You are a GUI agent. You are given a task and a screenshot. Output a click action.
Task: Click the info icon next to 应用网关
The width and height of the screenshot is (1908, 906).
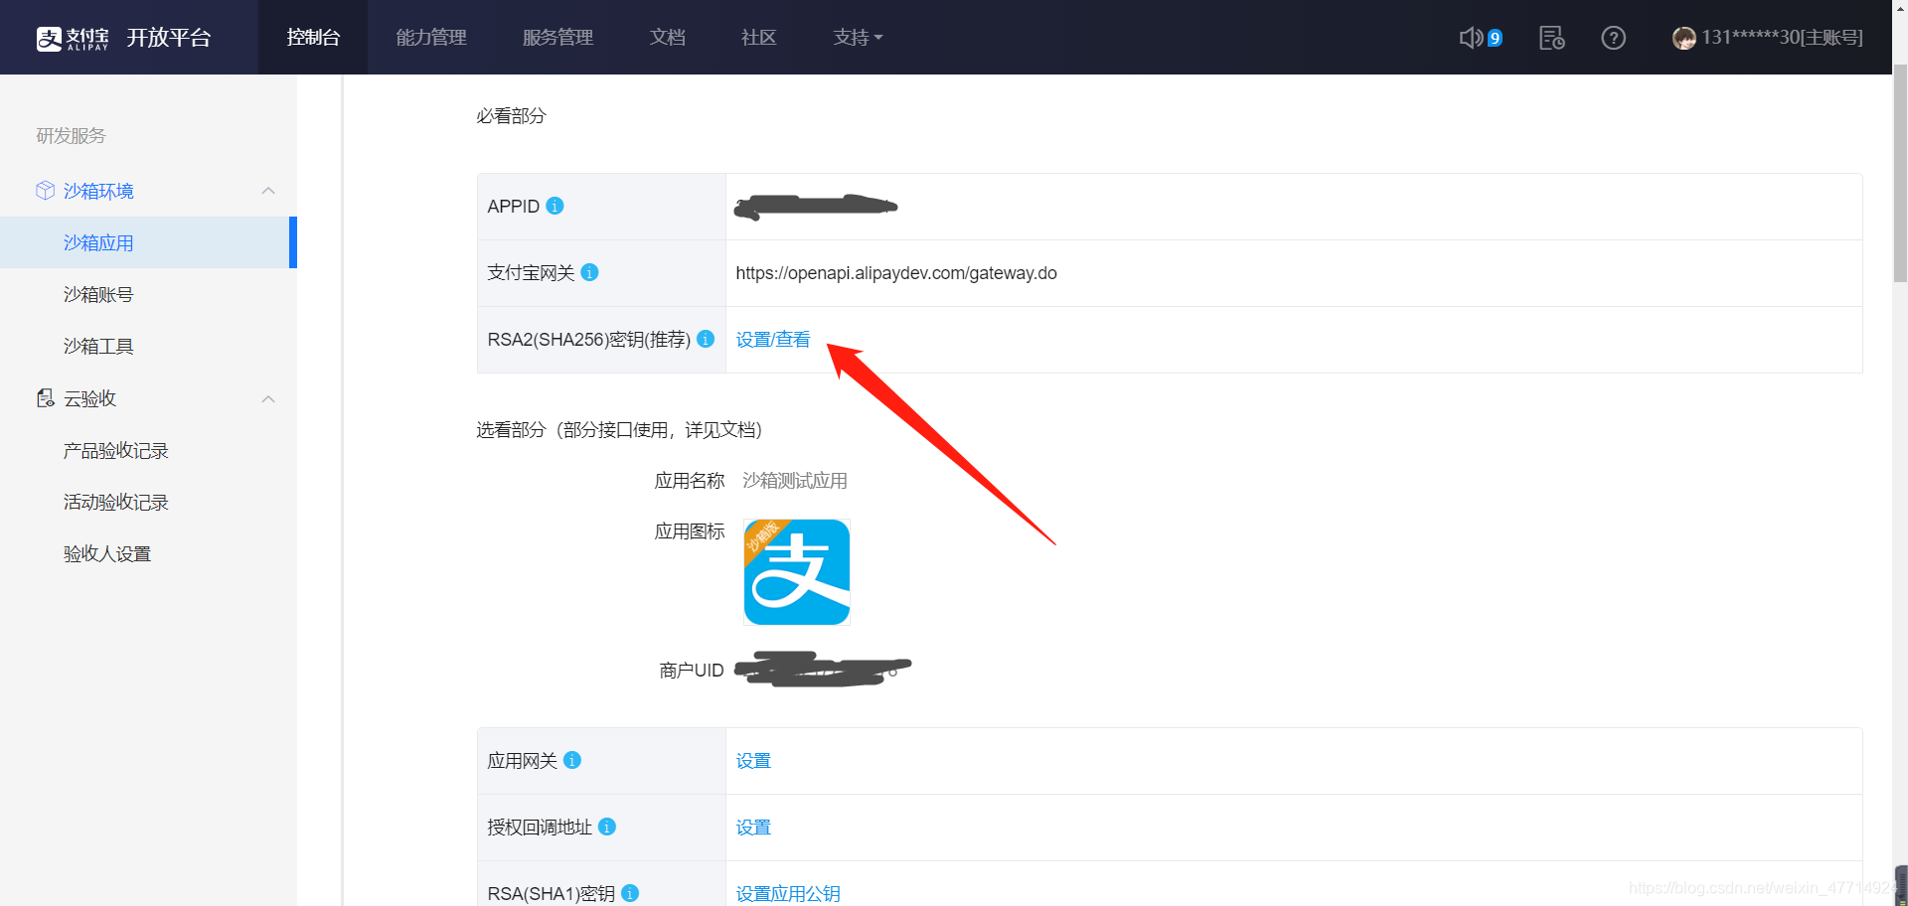click(x=572, y=760)
